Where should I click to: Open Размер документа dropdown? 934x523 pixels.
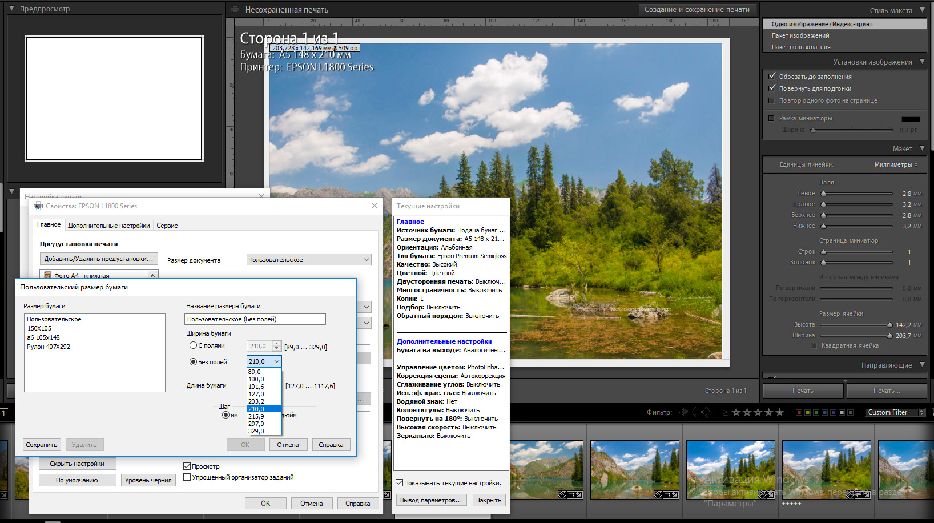[309, 260]
